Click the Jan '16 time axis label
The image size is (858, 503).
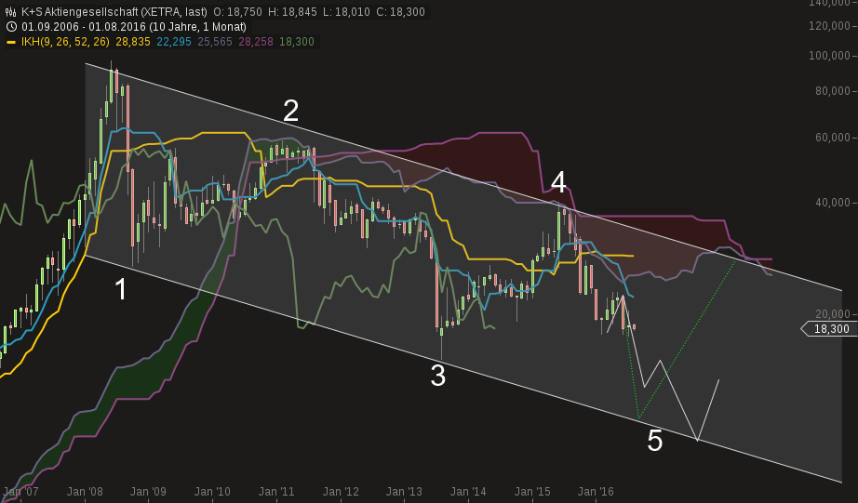click(x=596, y=492)
